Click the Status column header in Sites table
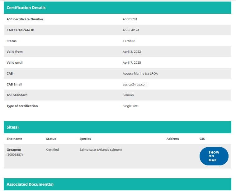 (51, 139)
